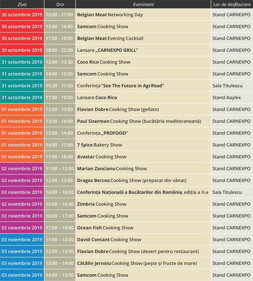This screenshot has height=281, width=253.
Task: Click "Stand CARNEXPO" in the Ocean Fish row
Action: (x=232, y=228)
